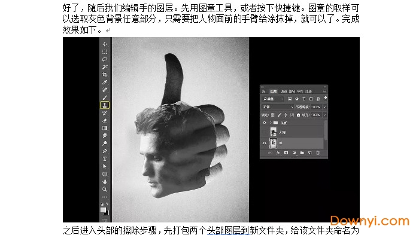This screenshot has width=419, height=235.
Task: Lock layer position
Action: (286, 115)
